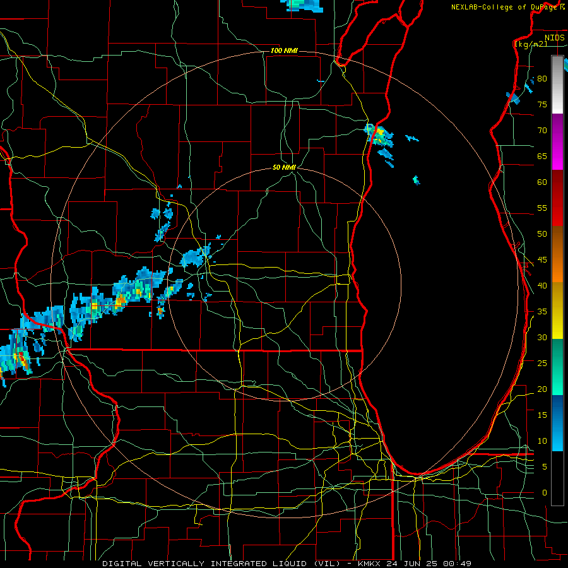
Task: Click the [kg/m2] unit label
Action: point(531,44)
